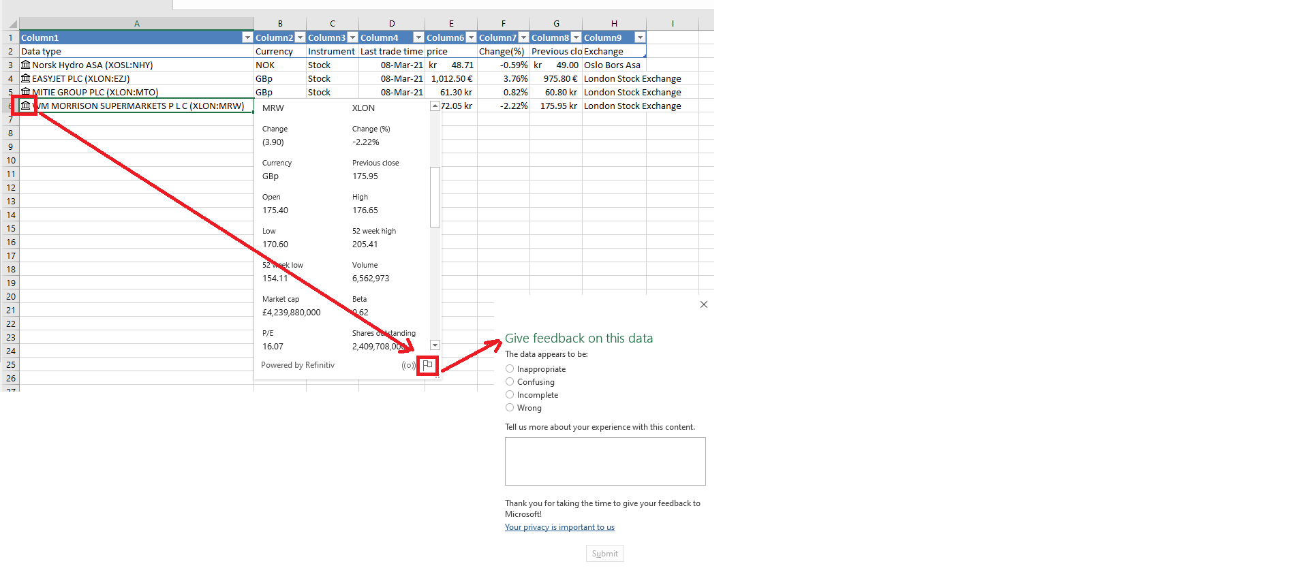Click the '-0.59%' change cell
The width and height of the screenshot is (1307, 583).
pyautogui.click(x=504, y=65)
